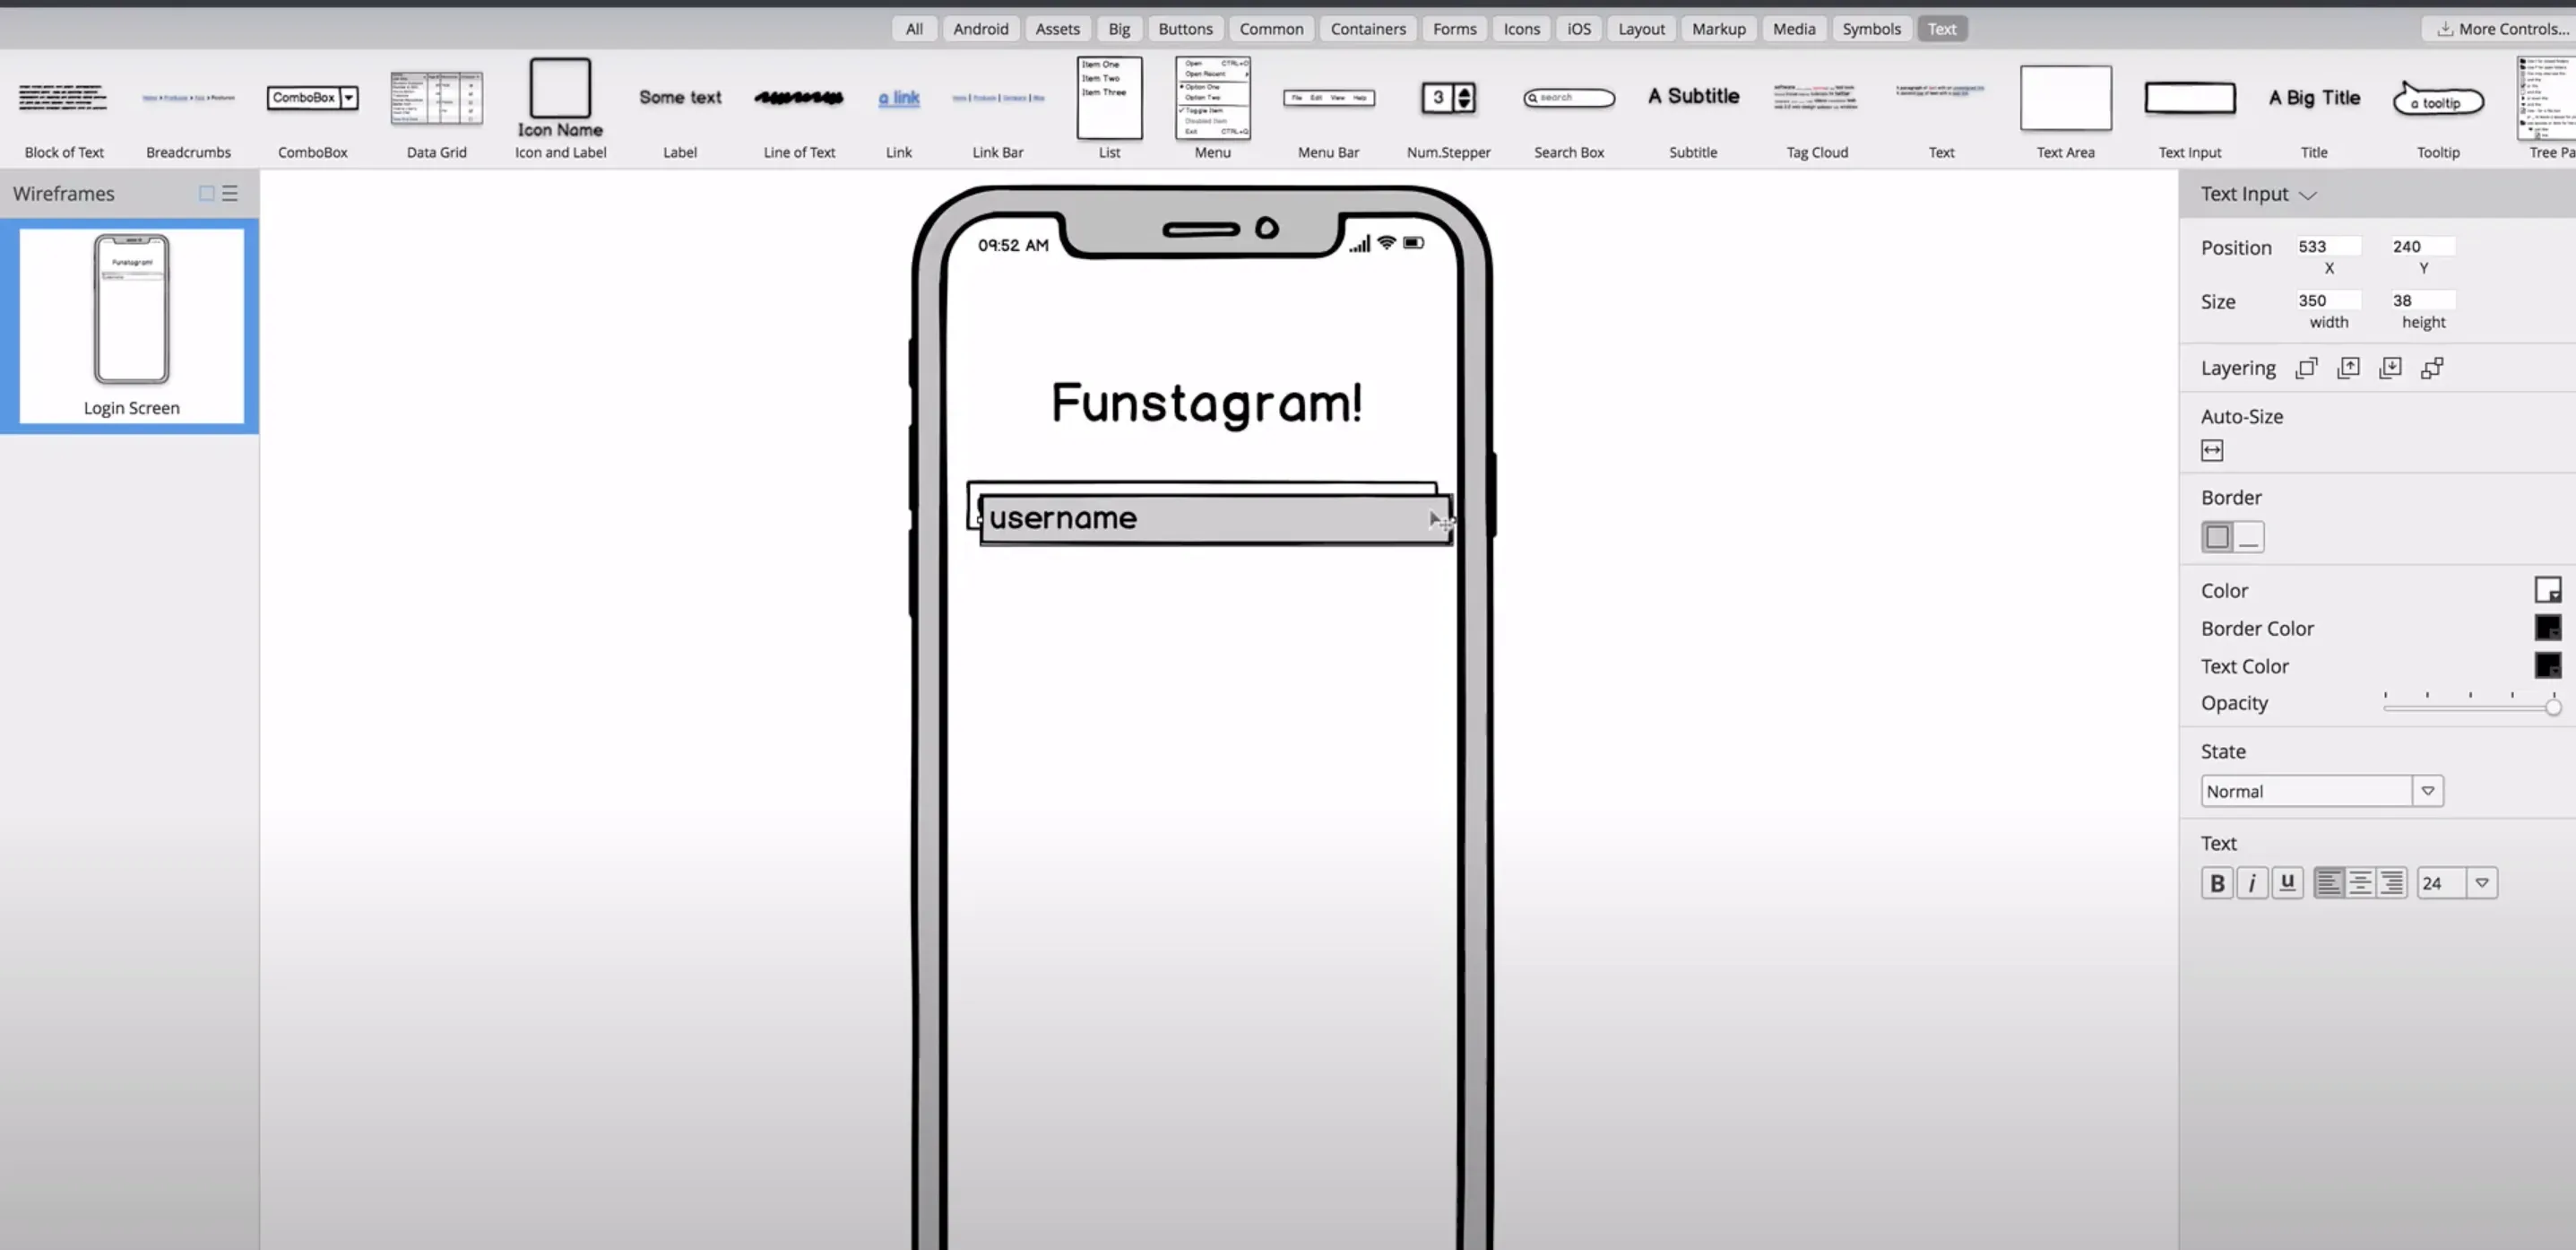The image size is (2576, 1250).
Task: Pick the Search Box control
Action: coord(1569,109)
